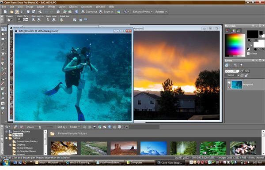This screenshot has height=170, width=265.
Task: Select the My Snapfire Shows folder
Action: coord(26,152)
